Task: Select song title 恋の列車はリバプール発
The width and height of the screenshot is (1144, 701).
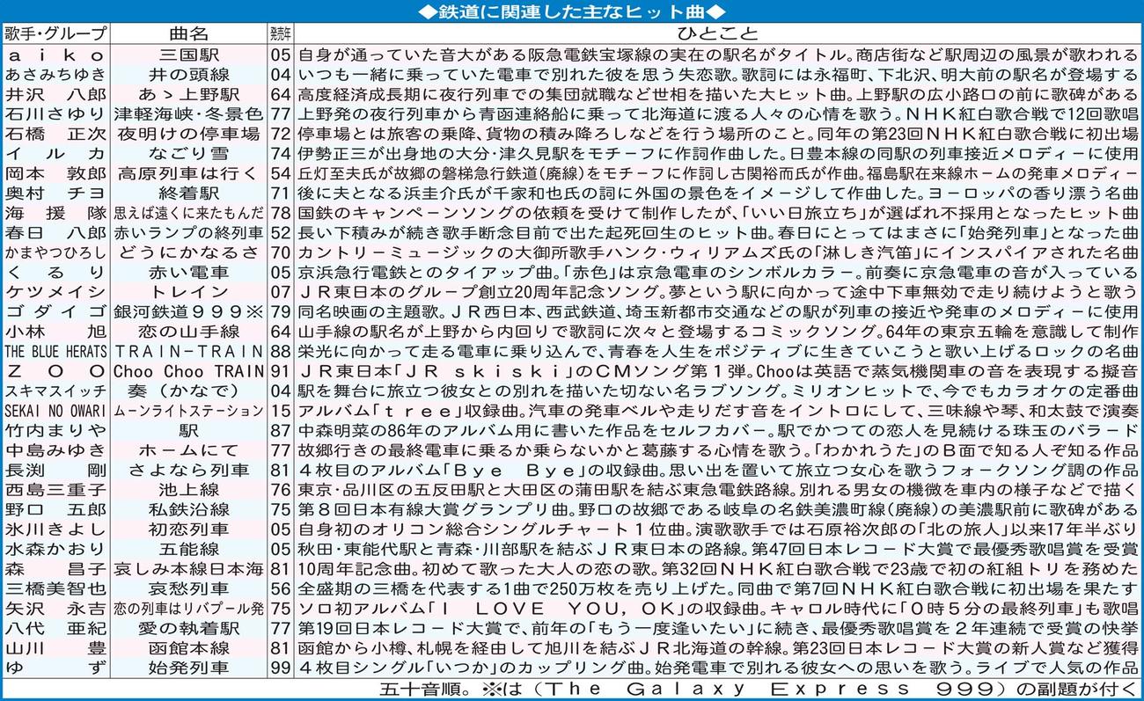Action: point(188,609)
